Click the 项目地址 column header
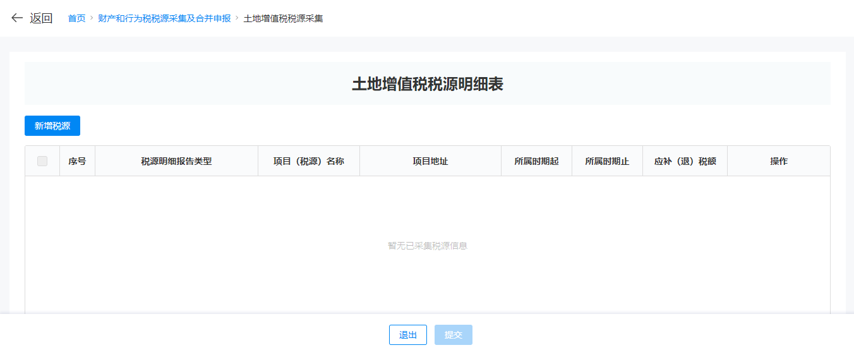854x350 pixels. [x=430, y=161]
